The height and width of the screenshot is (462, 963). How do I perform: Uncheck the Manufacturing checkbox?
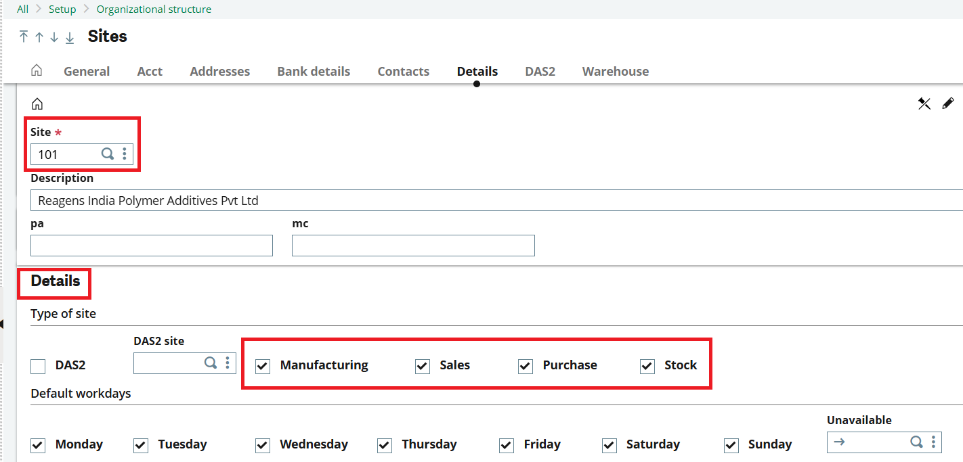[261, 366]
